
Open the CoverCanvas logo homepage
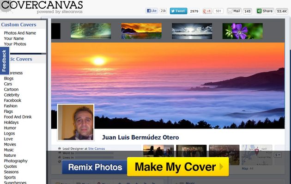(42, 7)
